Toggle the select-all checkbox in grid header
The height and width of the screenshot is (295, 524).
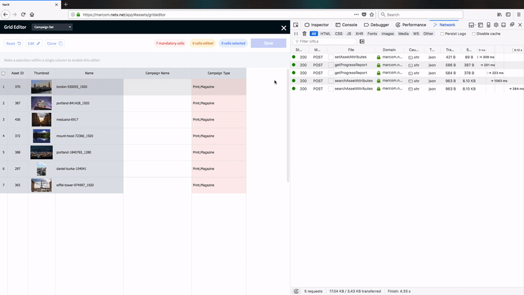click(3, 73)
